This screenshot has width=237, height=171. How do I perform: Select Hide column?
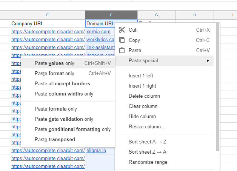[x=164, y=116]
